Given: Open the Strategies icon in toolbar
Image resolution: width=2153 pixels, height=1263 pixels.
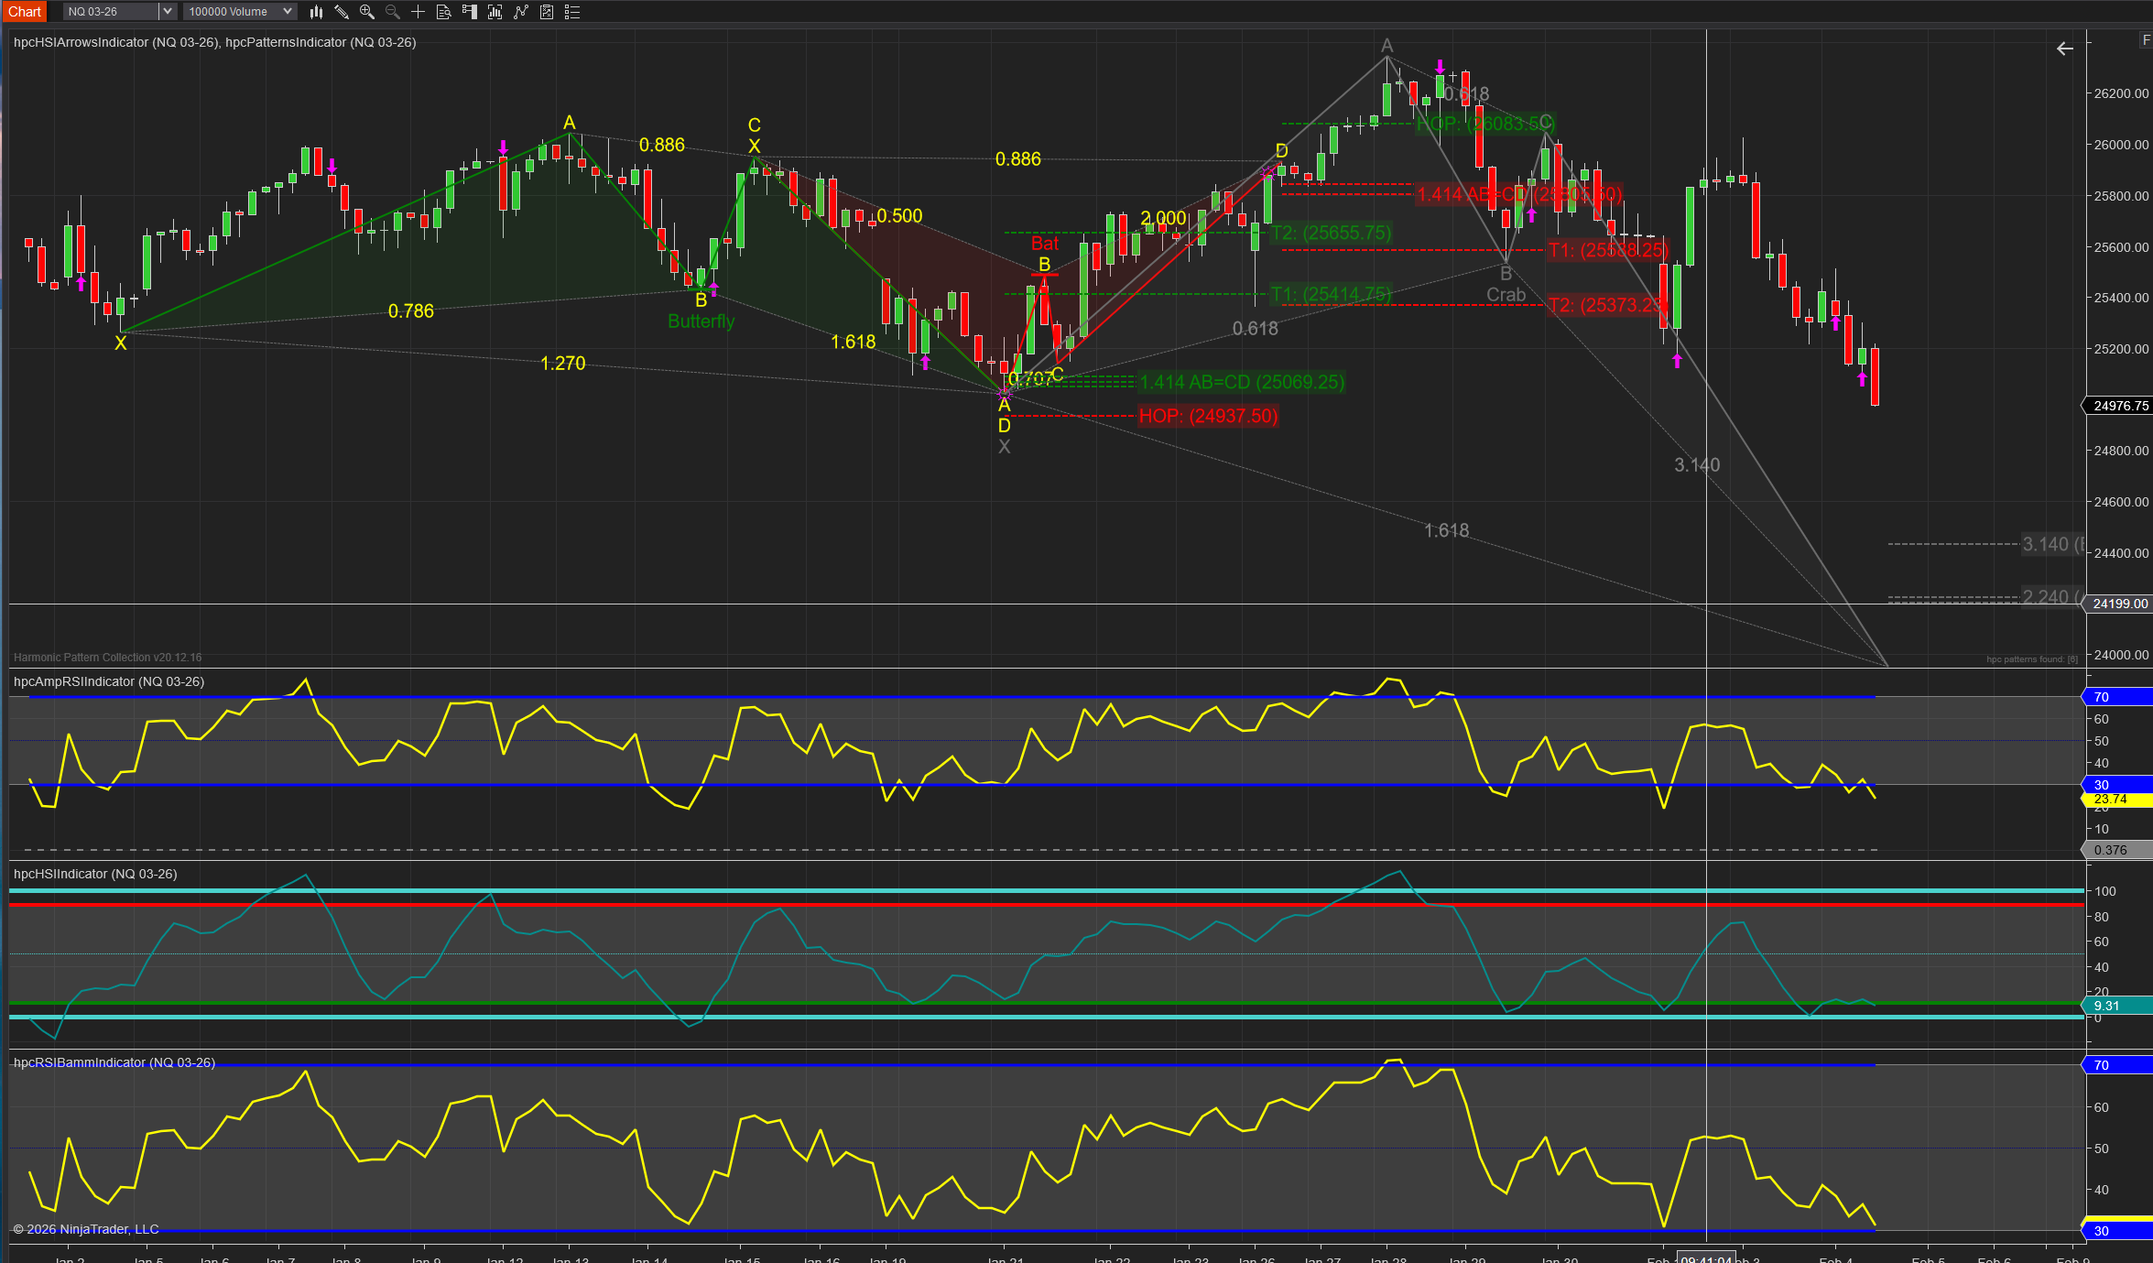Looking at the screenshot, I should pos(547,12).
